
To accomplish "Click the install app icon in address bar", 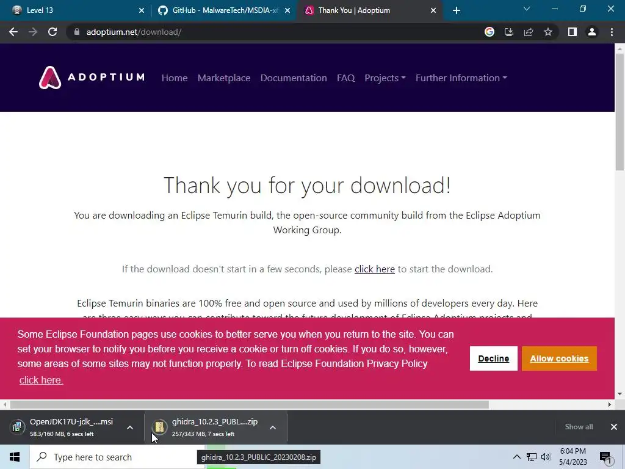I will coord(509,32).
